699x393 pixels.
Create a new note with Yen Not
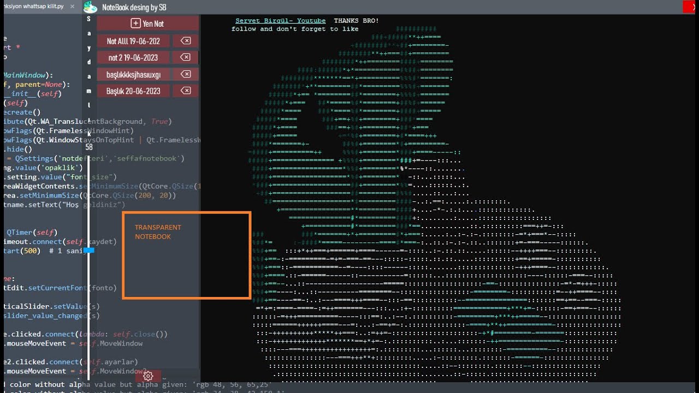tap(147, 23)
